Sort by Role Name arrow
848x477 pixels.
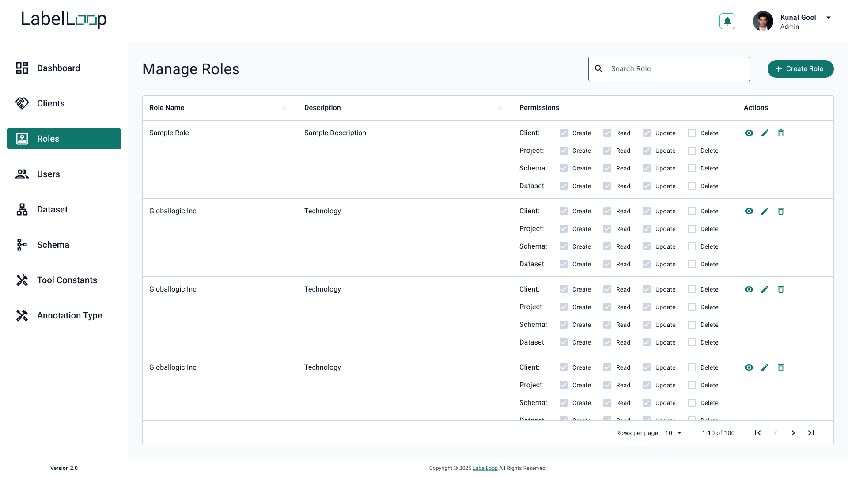tap(284, 108)
